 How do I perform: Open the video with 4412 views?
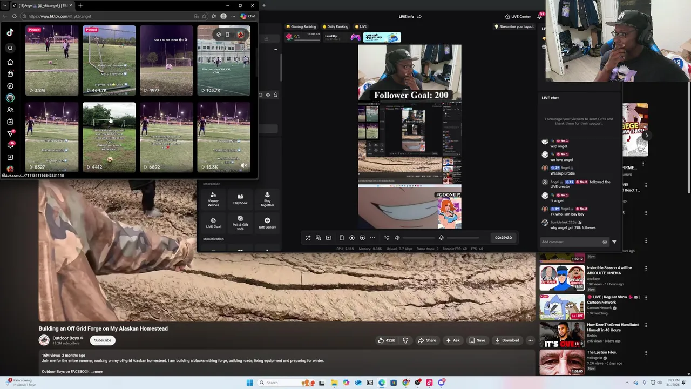109,137
